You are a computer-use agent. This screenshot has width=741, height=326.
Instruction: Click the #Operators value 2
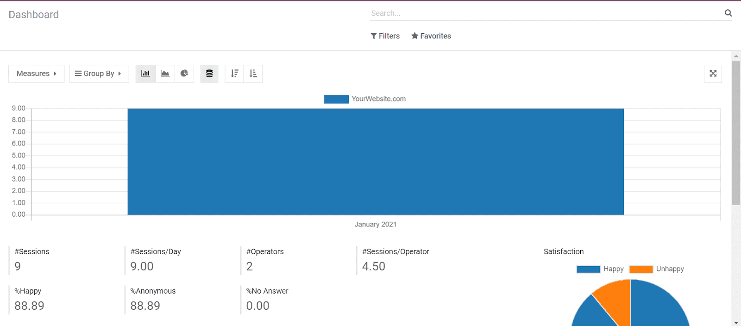coord(249,266)
